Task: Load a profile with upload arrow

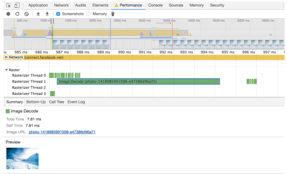Action: tap(38, 14)
